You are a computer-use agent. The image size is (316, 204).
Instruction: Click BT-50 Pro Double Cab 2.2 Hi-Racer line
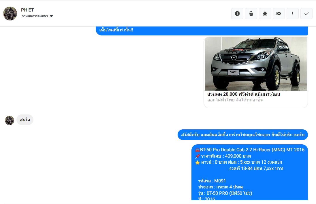[x=250, y=150]
